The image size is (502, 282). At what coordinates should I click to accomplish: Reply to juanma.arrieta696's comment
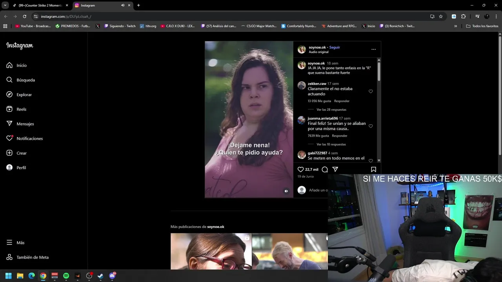pos(340,136)
